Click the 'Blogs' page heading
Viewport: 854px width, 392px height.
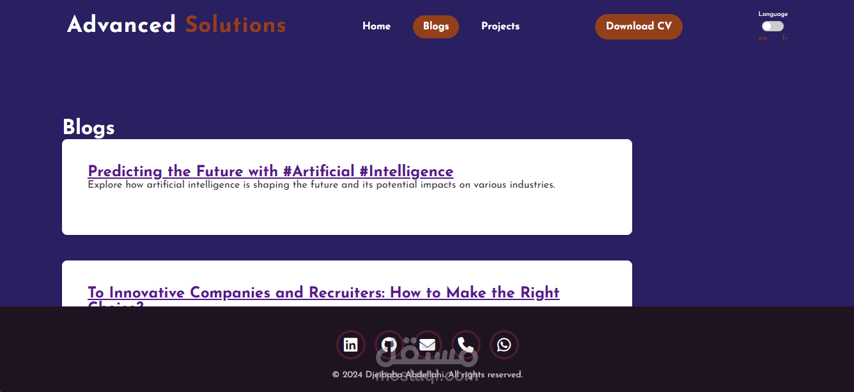pyautogui.click(x=89, y=127)
